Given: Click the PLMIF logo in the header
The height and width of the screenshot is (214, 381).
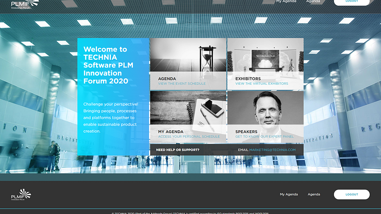Looking at the screenshot, I should click(x=25, y=5).
